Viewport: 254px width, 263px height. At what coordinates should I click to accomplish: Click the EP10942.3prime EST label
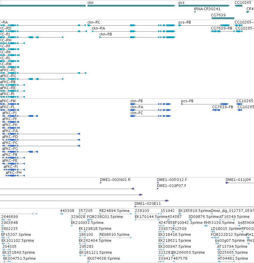(187, 223)
